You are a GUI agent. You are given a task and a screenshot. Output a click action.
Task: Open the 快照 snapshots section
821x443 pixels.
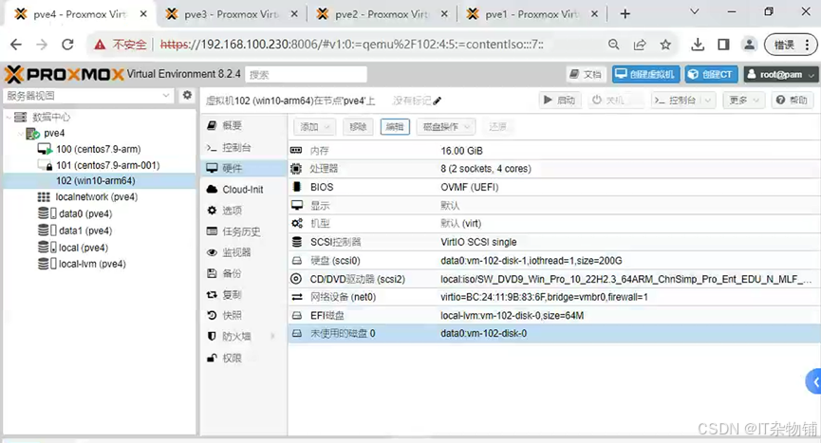(243, 315)
